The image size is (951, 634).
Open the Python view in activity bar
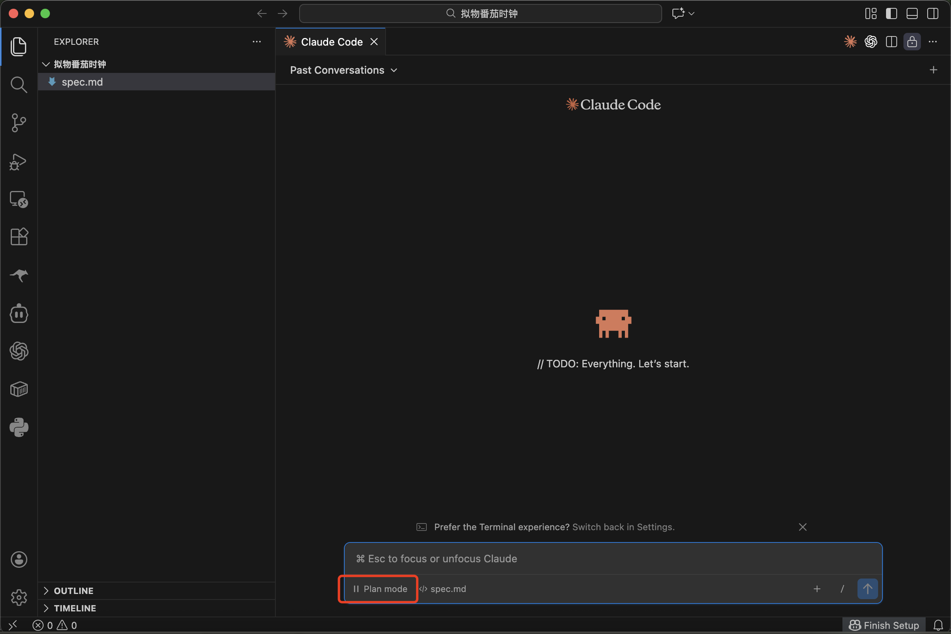19,428
